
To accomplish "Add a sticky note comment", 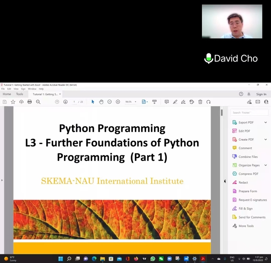I will 166,102.
